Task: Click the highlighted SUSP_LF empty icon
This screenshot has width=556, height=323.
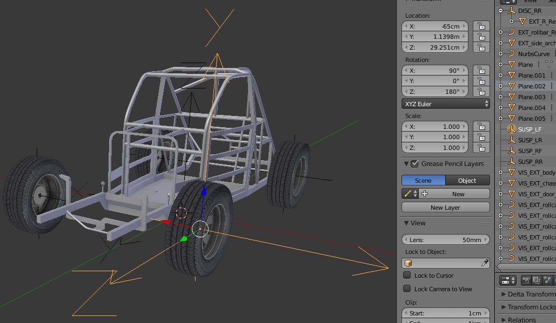Action: 511,129
